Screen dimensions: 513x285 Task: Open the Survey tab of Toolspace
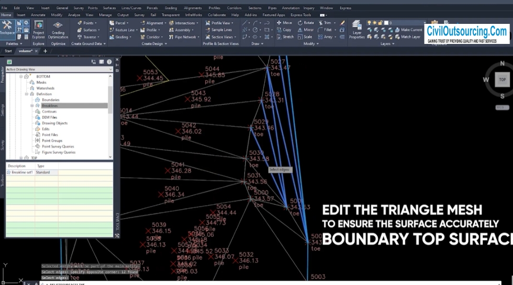click(x=2, y=145)
